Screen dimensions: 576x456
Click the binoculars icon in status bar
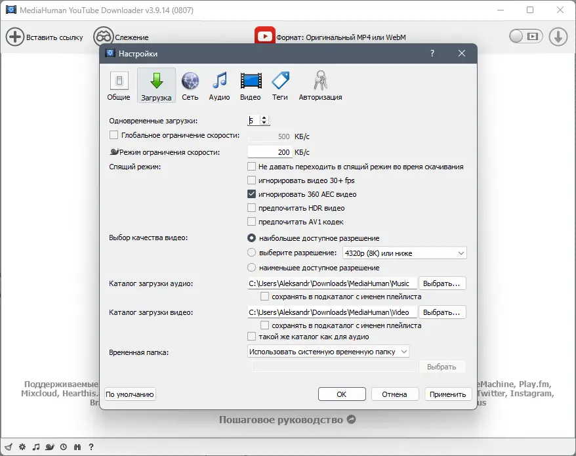[x=77, y=447]
